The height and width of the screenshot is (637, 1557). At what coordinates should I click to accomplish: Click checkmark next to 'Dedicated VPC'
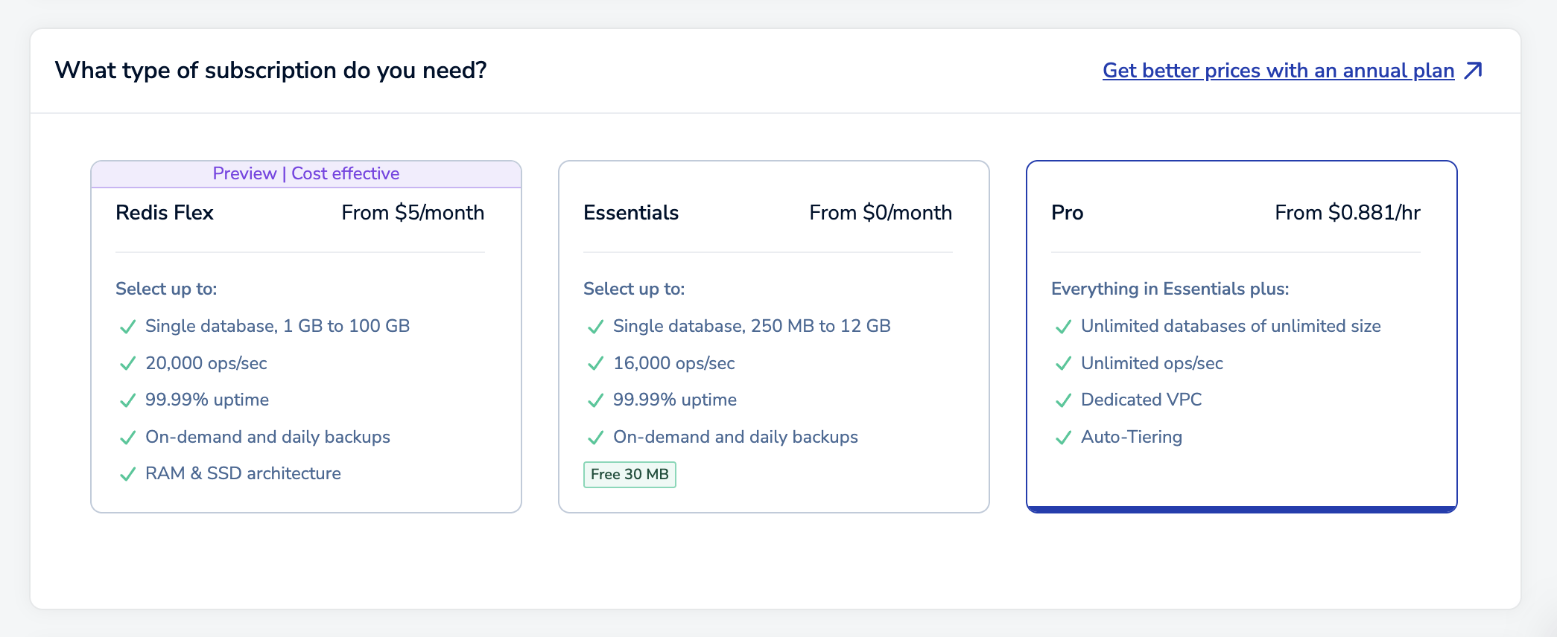pyautogui.click(x=1063, y=400)
